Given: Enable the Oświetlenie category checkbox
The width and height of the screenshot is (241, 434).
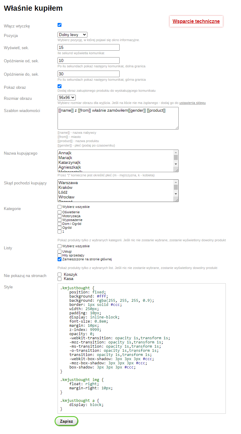Looking at the screenshot, I should tap(60, 212).
